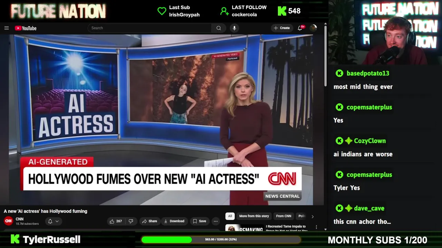The image size is (442, 248).
Task: Save the video to a playlist
Action: click(x=199, y=221)
